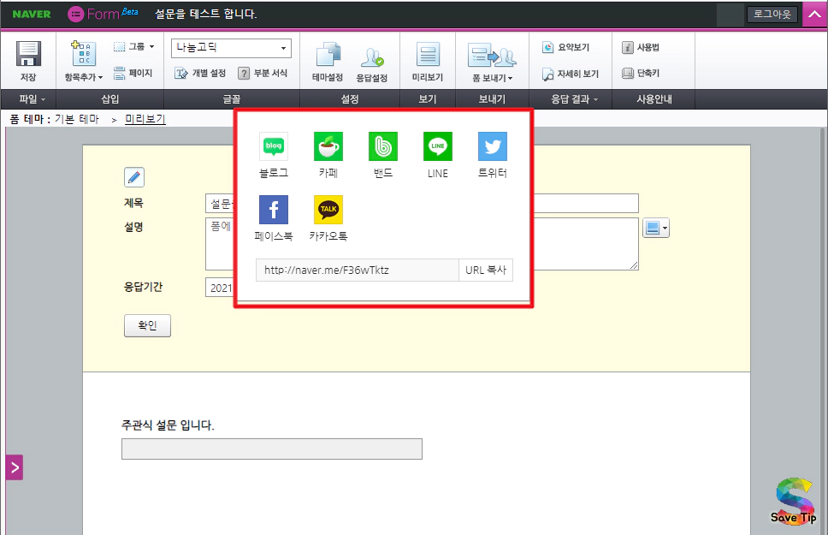Viewport: 828px width, 535px height.
Task: Open the 미리보기 breadcrumb link
Action: pos(145,119)
